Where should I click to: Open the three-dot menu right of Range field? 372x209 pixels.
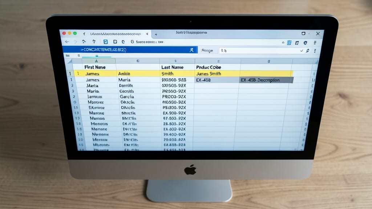tap(315, 51)
